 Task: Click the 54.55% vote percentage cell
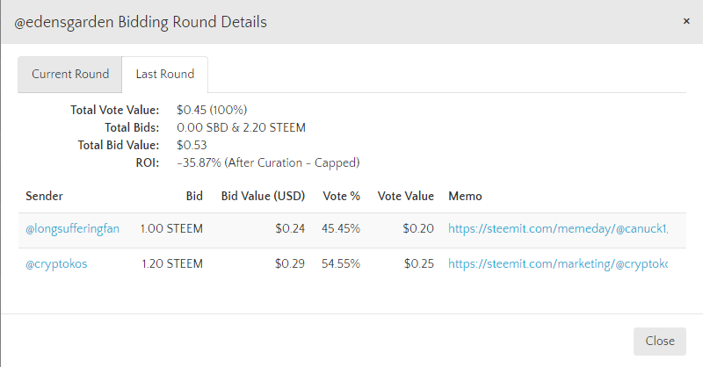[x=341, y=264]
